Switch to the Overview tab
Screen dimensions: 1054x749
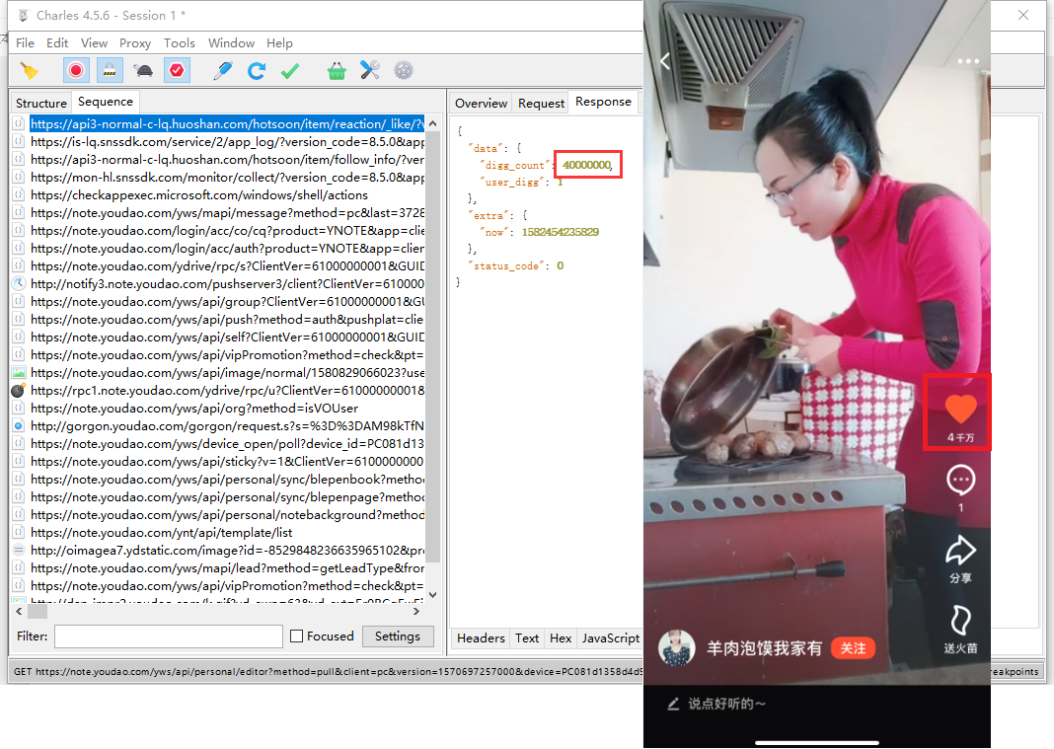coord(482,103)
